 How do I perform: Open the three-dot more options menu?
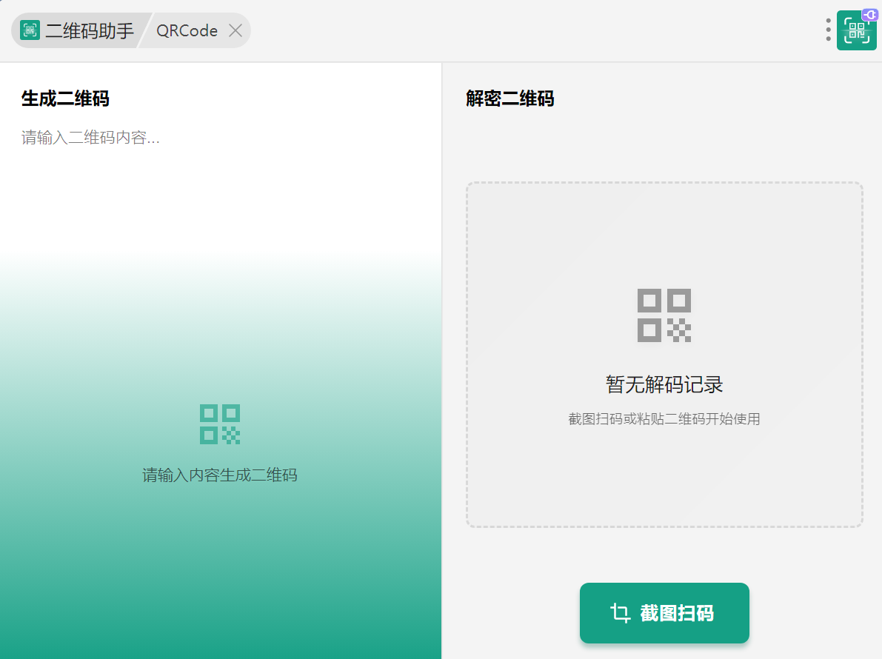click(828, 30)
